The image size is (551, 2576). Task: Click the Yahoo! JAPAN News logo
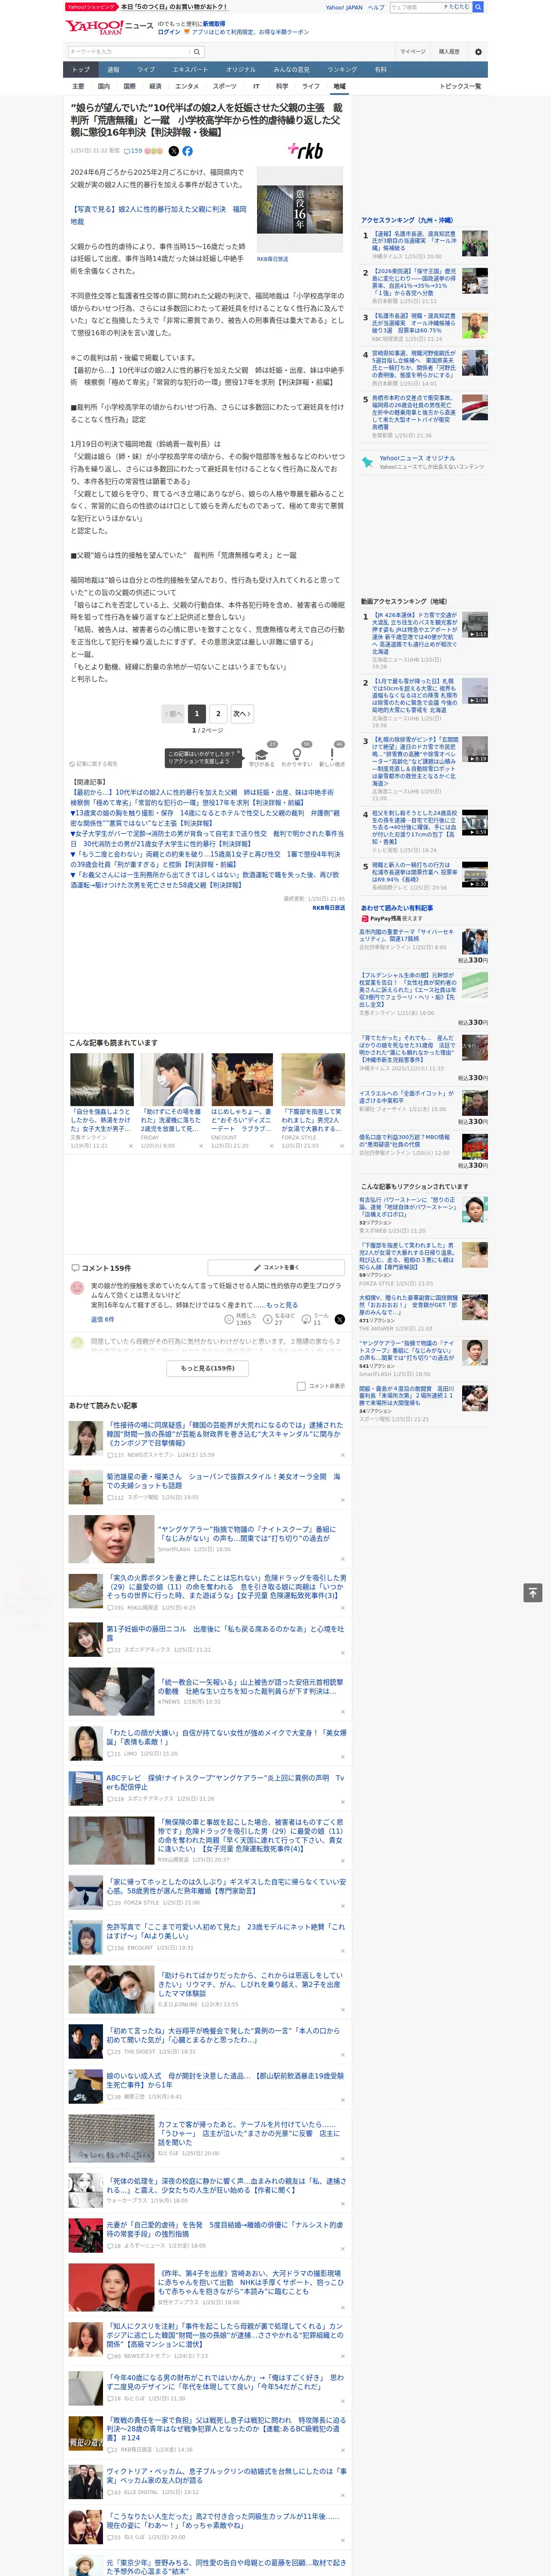click(108, 27)
